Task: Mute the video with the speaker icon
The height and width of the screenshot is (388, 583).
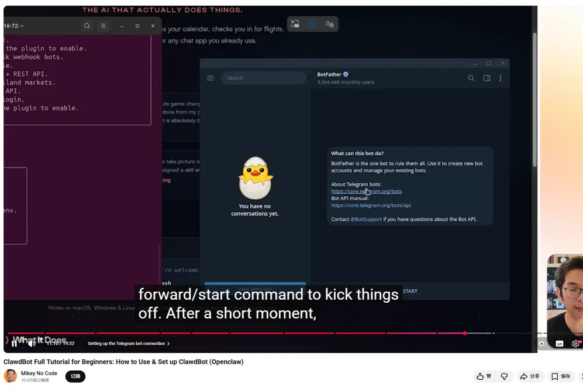Action: click(32, 344)
